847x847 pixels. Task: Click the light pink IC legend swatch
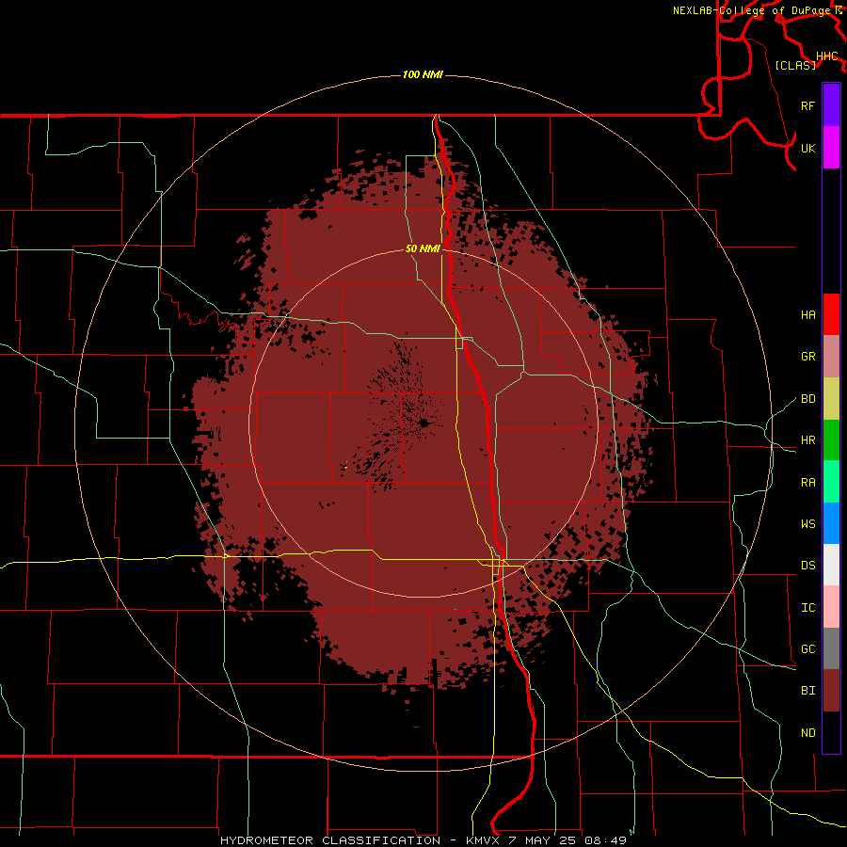coord(831,607)
